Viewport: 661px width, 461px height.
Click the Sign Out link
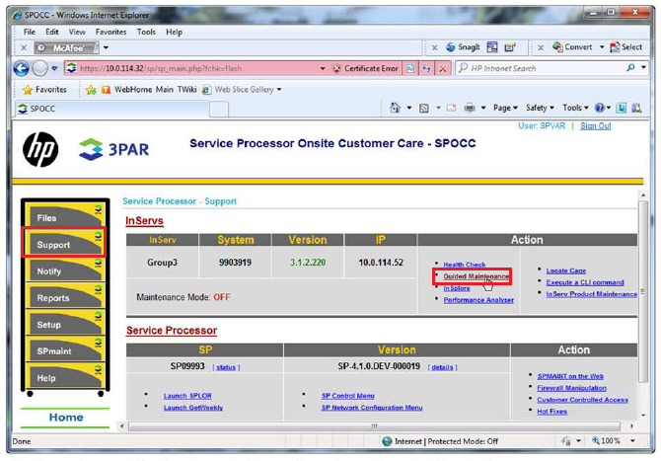pyautogui.click(x=595, y=126)
